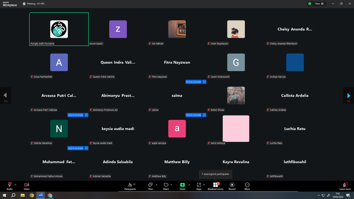The width and height of the screenshot is (354, 199).
Task: Click the meeting info icon in title bar
Action: [24, 4]
